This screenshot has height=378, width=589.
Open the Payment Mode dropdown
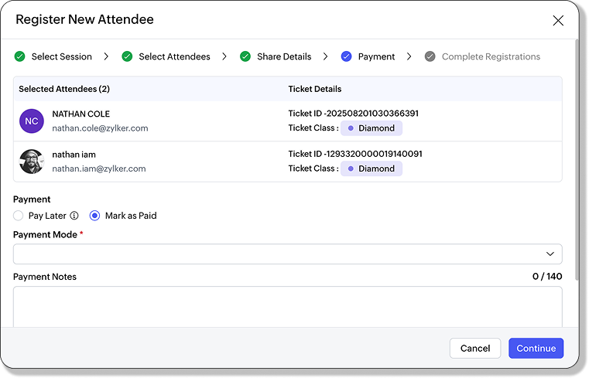click(x=287, y=254)
